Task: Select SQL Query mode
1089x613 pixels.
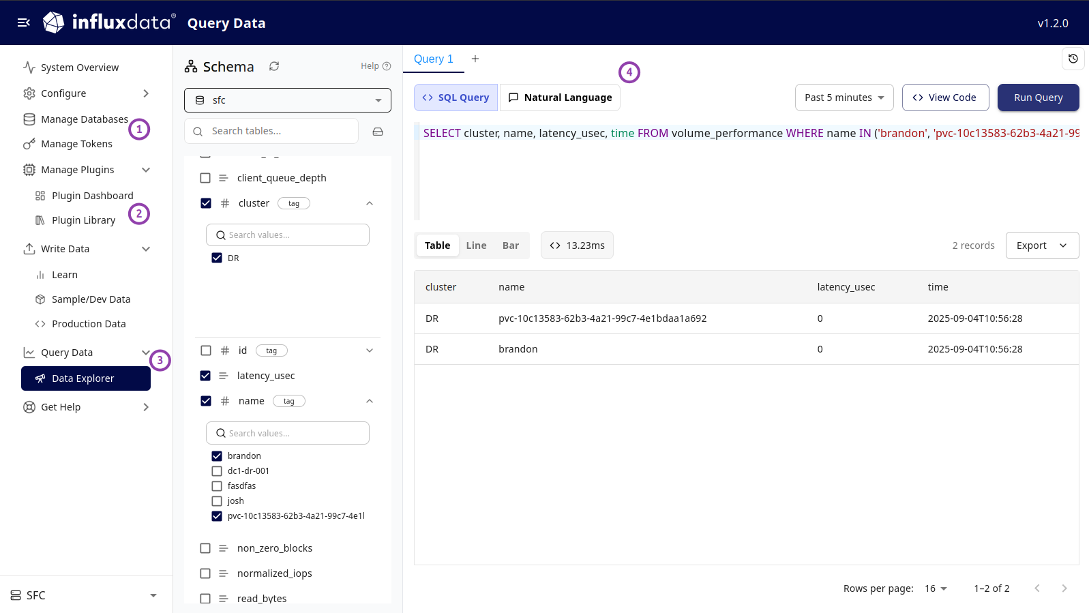Action: [x=456, y=98]
